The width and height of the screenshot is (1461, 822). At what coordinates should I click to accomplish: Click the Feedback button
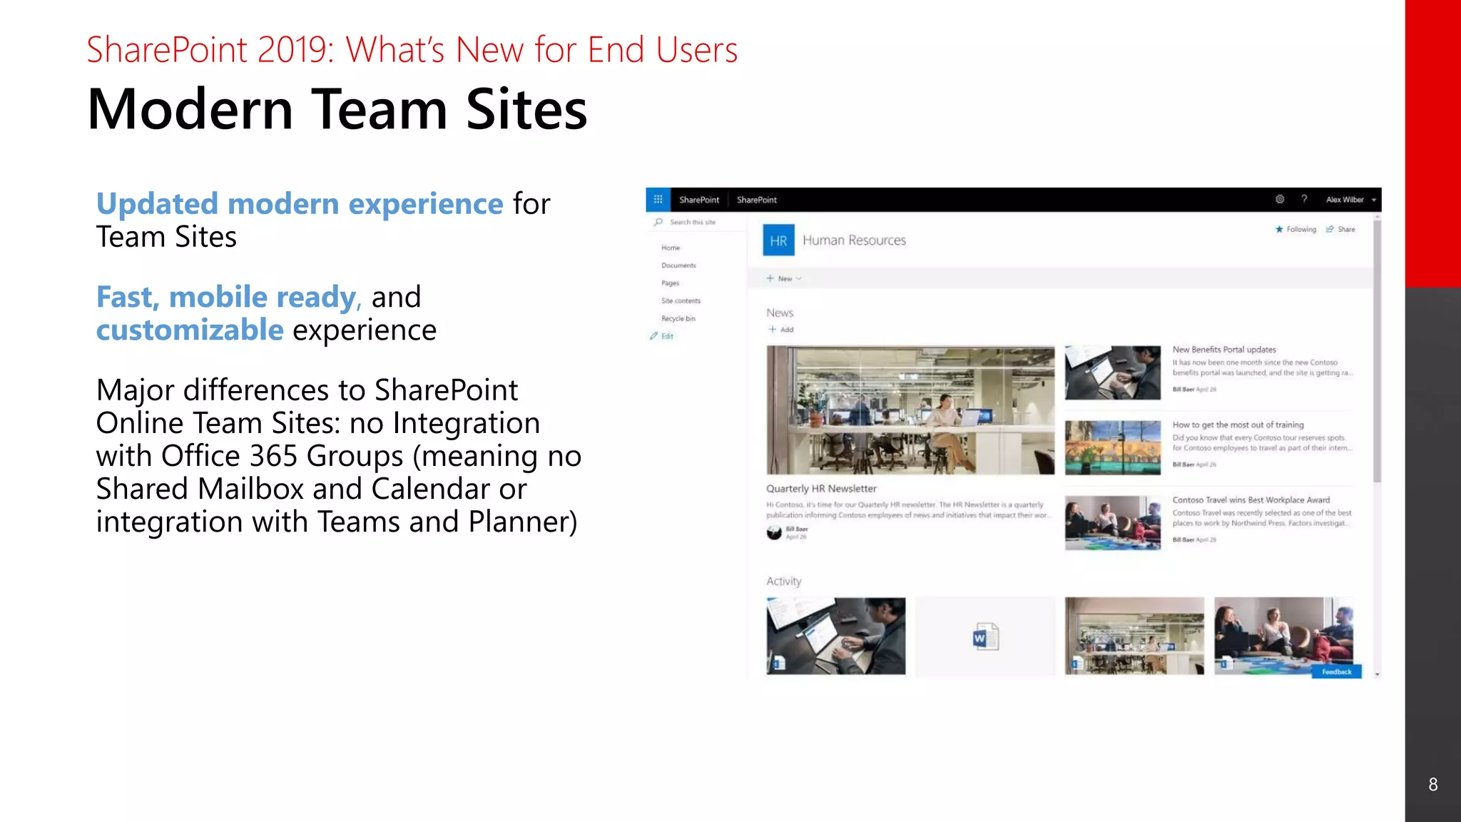[x=1337, y=671]
